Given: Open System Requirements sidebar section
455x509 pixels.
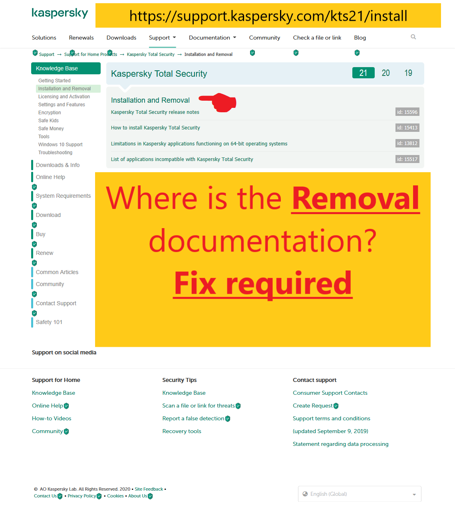Looking at the screenshot, I should click(63, 196).
